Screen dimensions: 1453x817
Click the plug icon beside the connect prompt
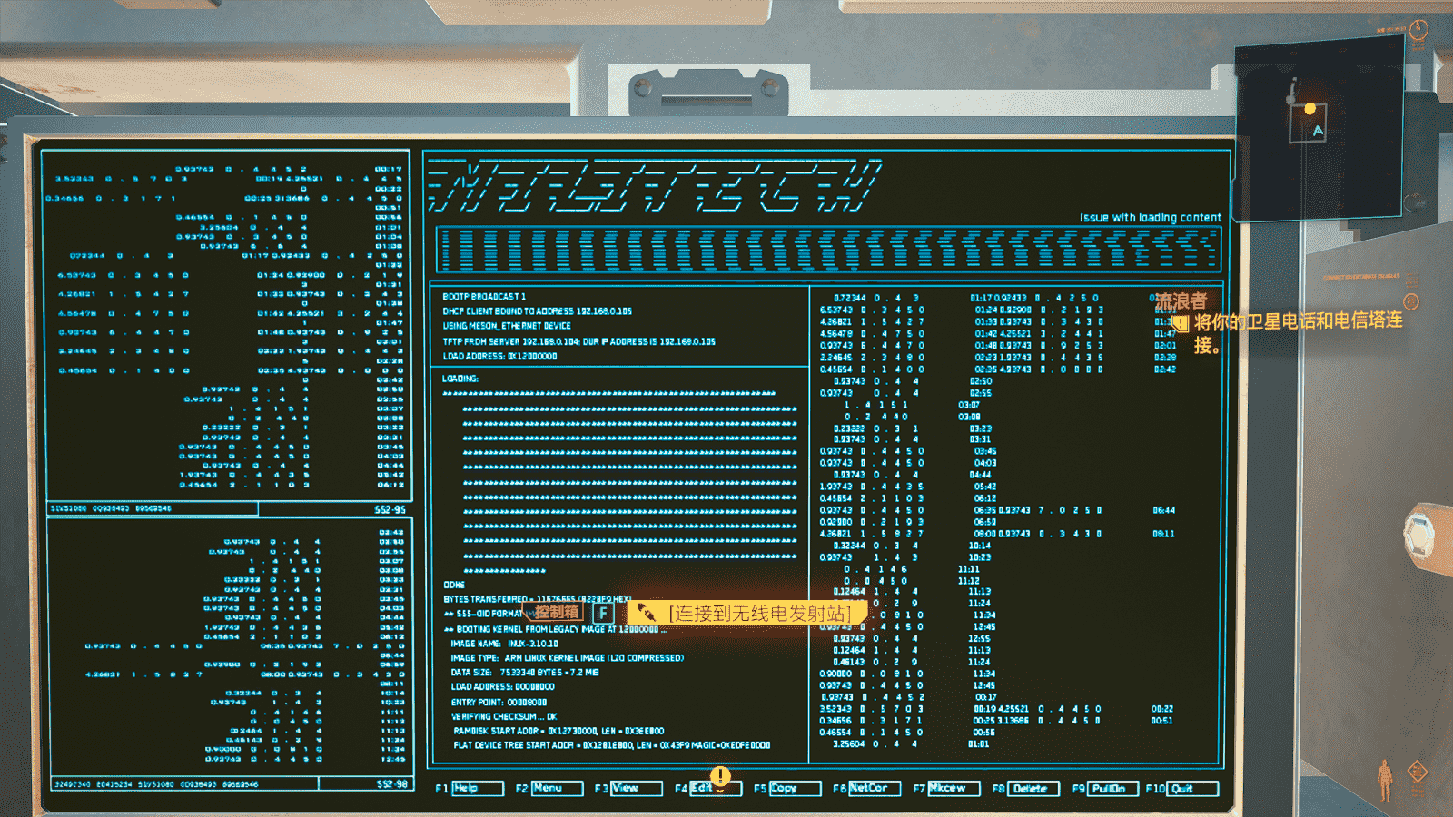[646, 613]
